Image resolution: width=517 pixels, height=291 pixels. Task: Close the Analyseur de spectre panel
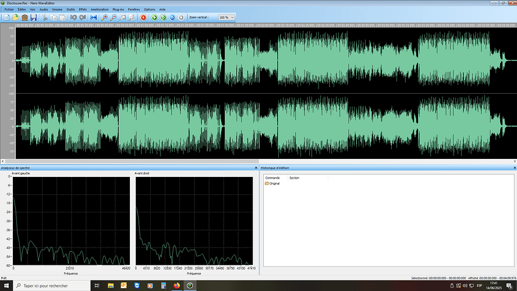pyautogui.click(x=256, y=168)
